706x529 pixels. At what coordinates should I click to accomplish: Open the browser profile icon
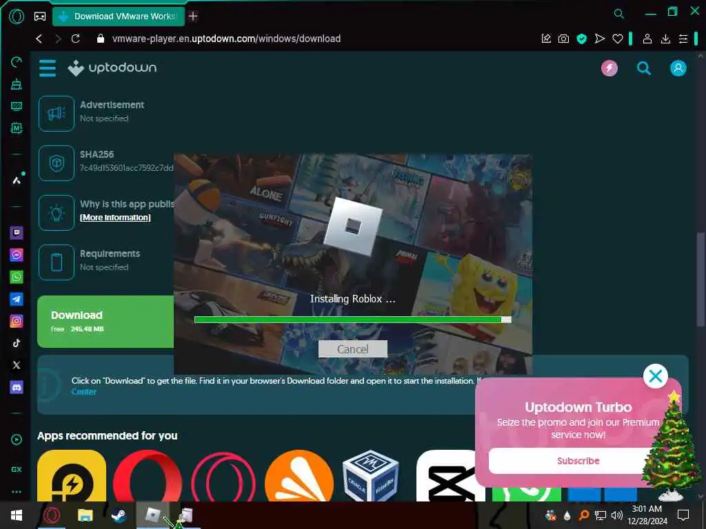click(647, 39)
